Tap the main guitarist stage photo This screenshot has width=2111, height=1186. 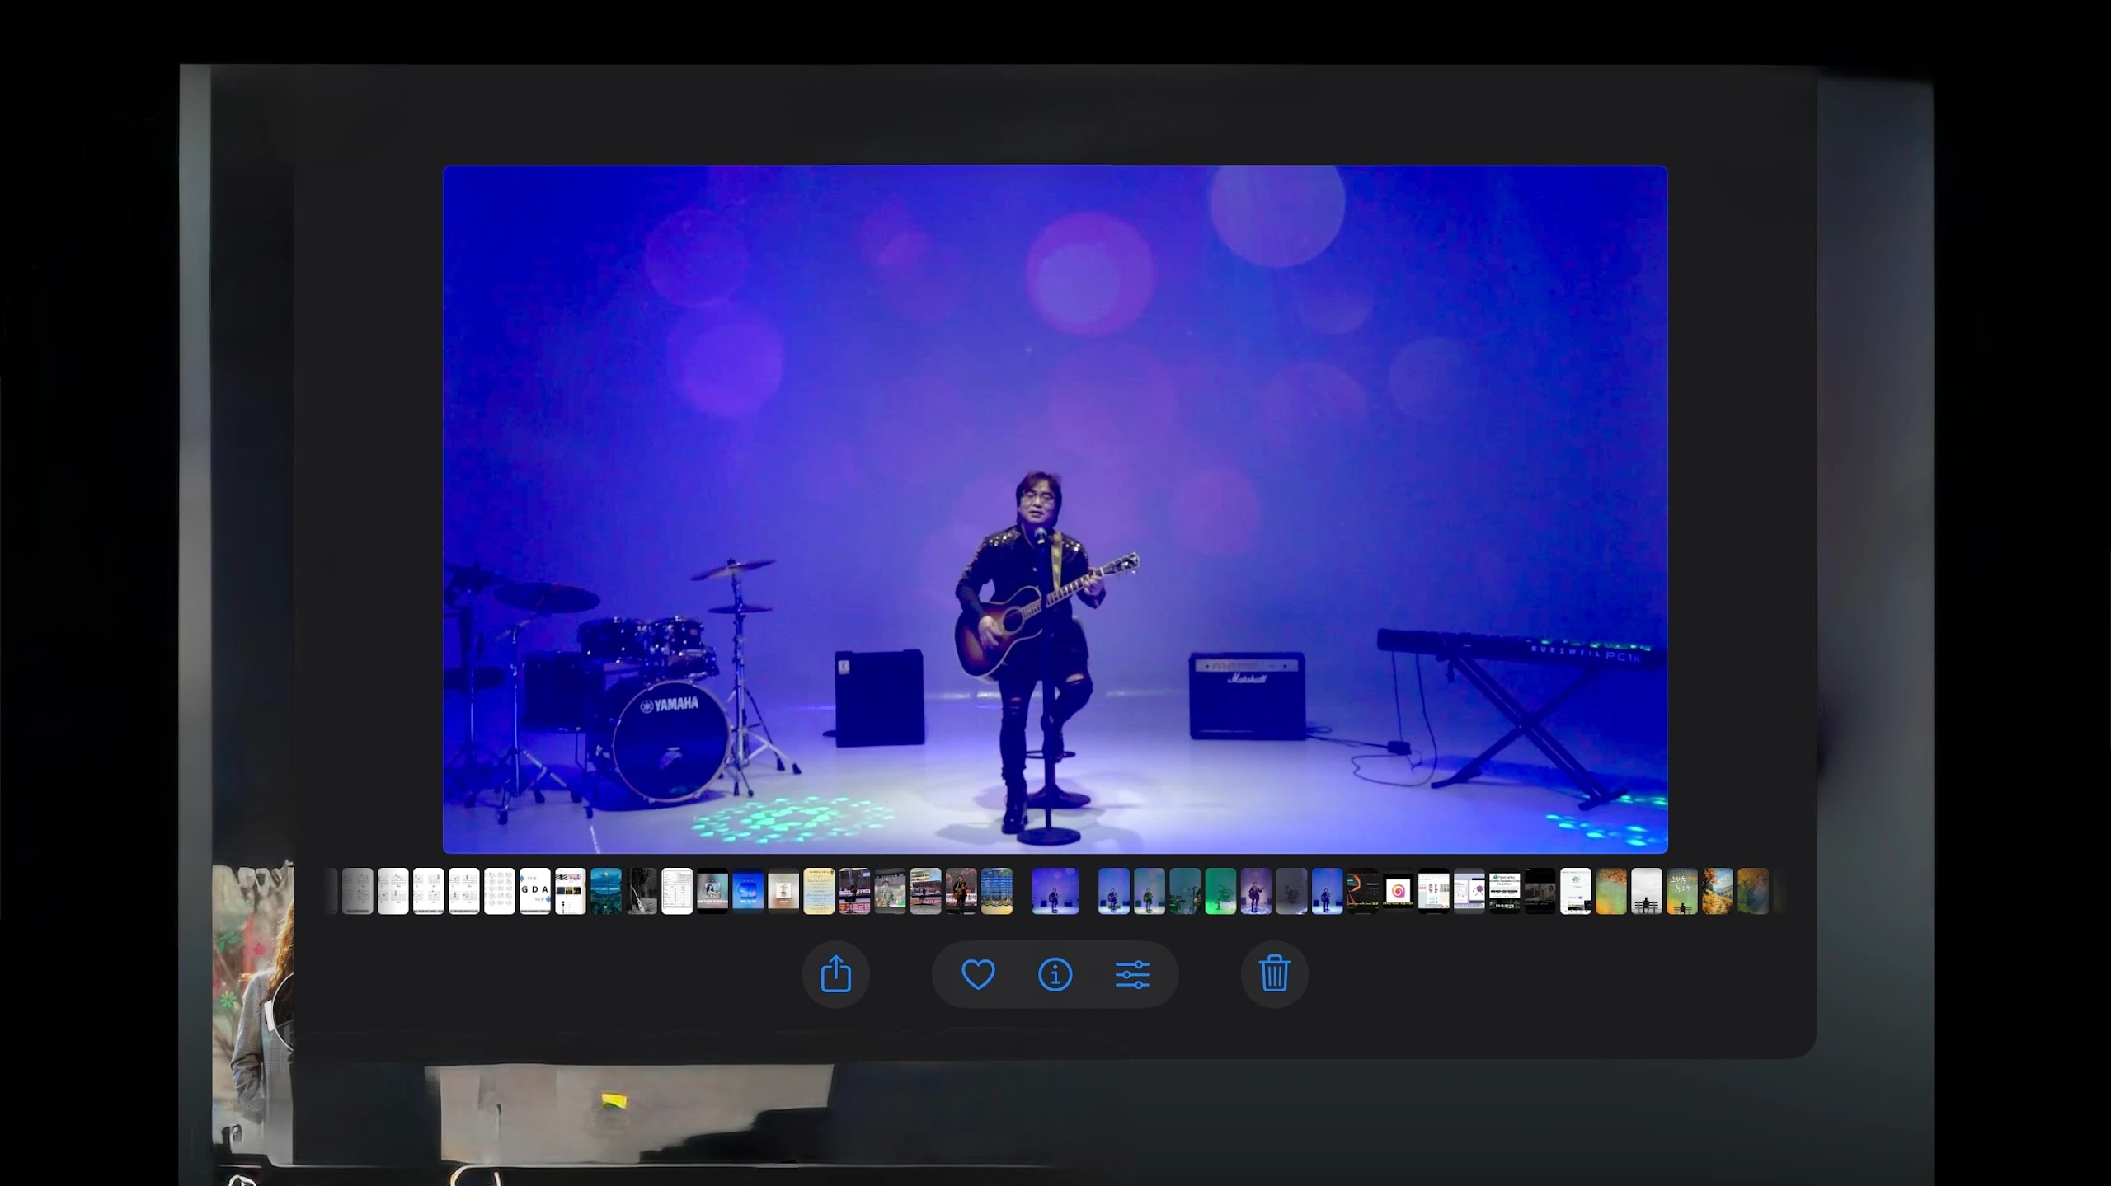(x=1055, y=509)
